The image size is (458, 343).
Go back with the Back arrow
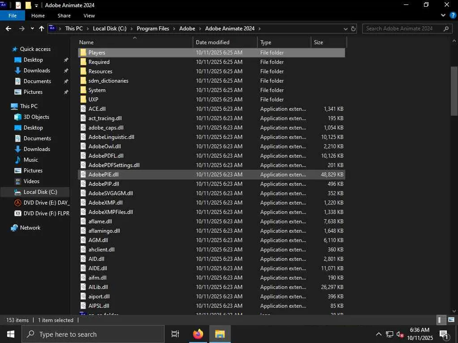[x=8, y=29]
